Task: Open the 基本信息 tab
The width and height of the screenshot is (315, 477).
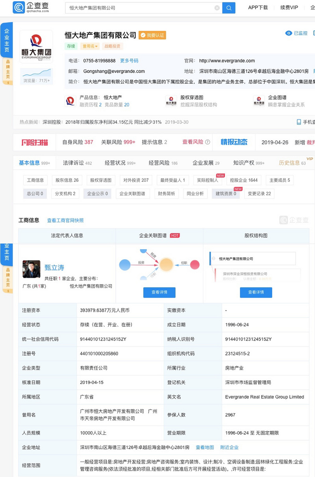Action: point(34,163)
